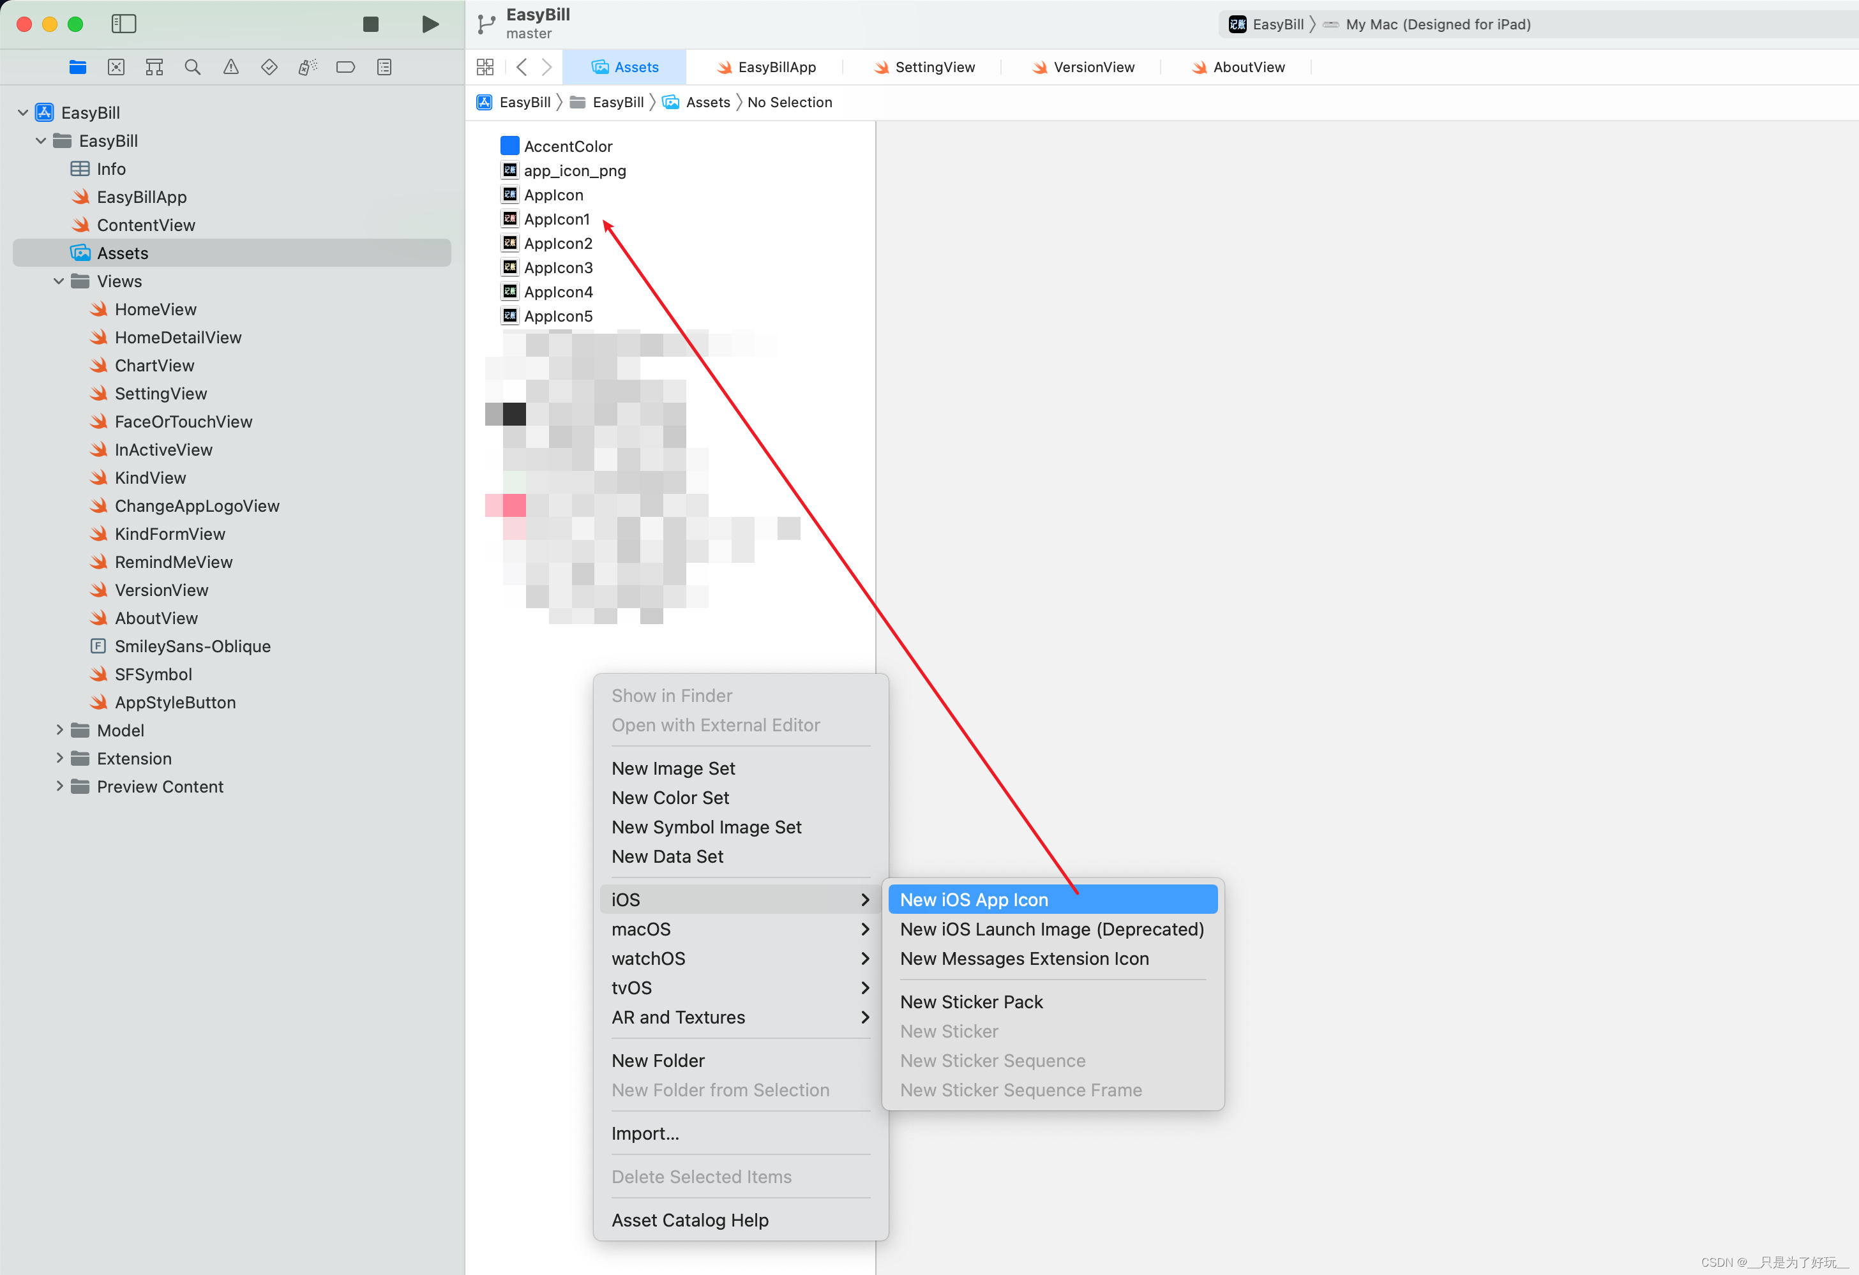Click the related items grid icon
The height and width of the screenshot is (1275, 1859).
pos(485,67)
